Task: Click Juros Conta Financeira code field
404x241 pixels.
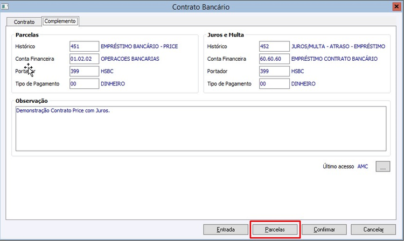Action: 274,59
